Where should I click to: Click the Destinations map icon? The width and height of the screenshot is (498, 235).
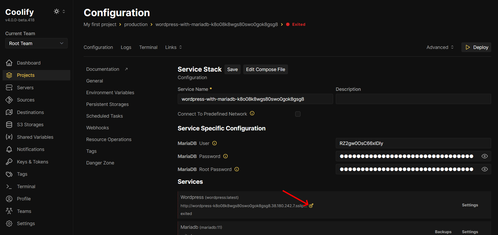tap(9, 112)
